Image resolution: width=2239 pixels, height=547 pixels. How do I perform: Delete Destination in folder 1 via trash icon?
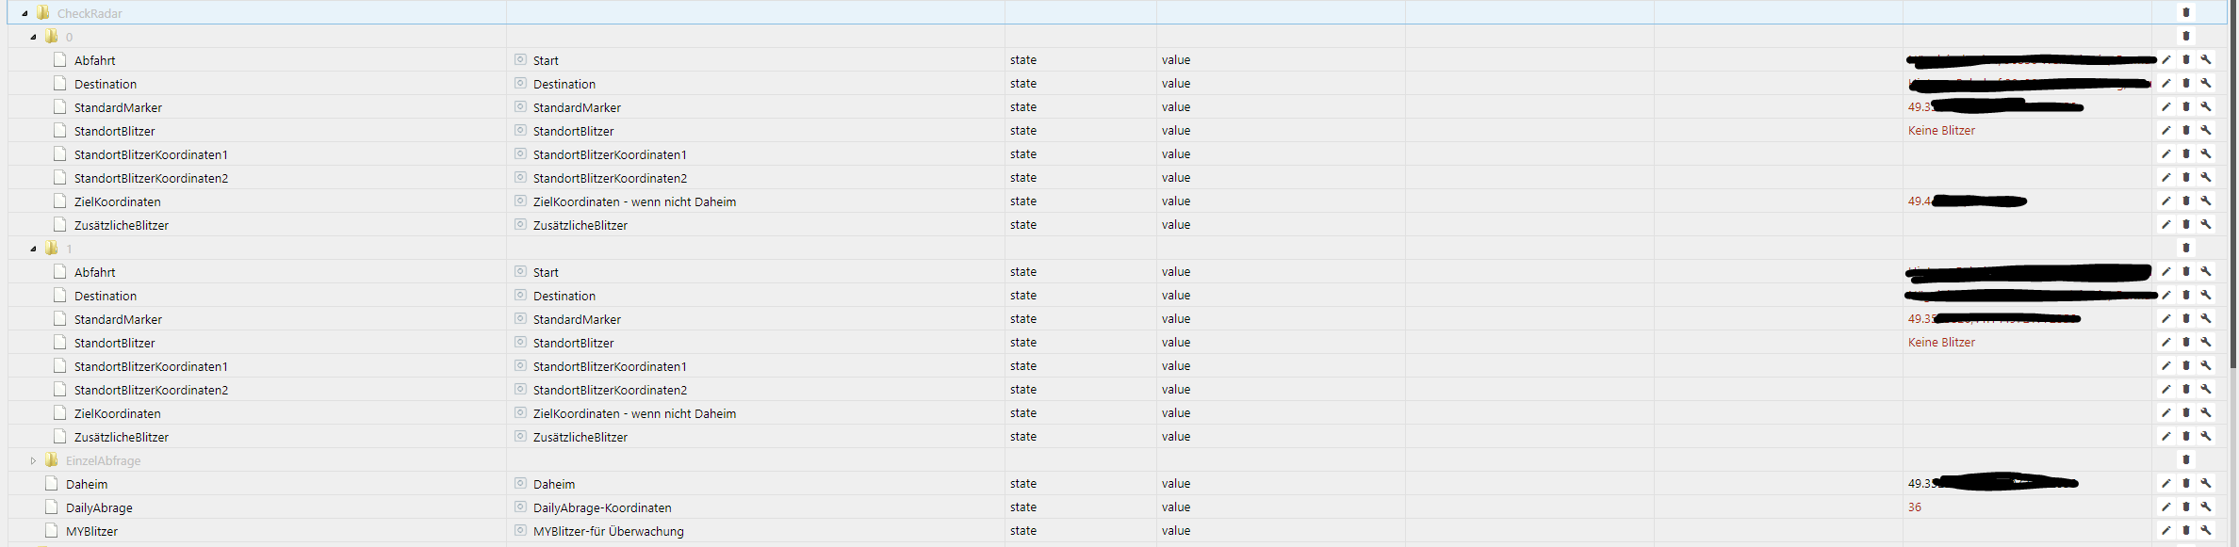(2186, 295)
